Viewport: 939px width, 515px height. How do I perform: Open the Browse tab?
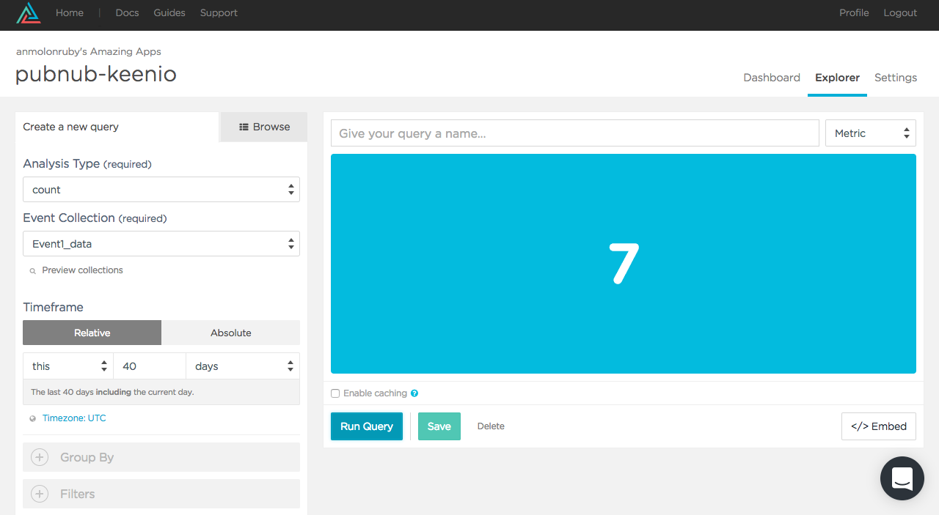(264, 127)
